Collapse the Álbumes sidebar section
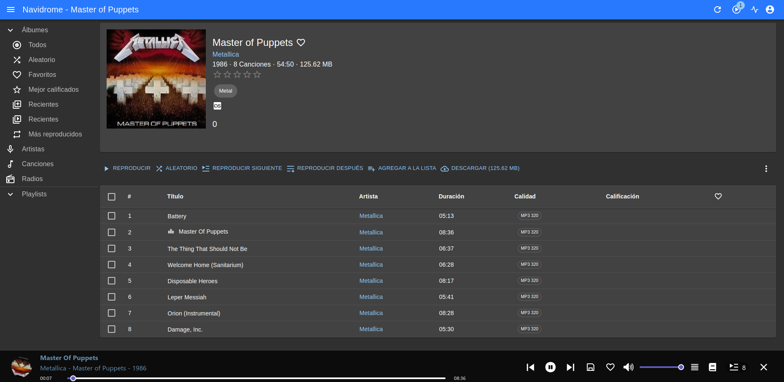 pyautogui.click(x=11, y=30)
